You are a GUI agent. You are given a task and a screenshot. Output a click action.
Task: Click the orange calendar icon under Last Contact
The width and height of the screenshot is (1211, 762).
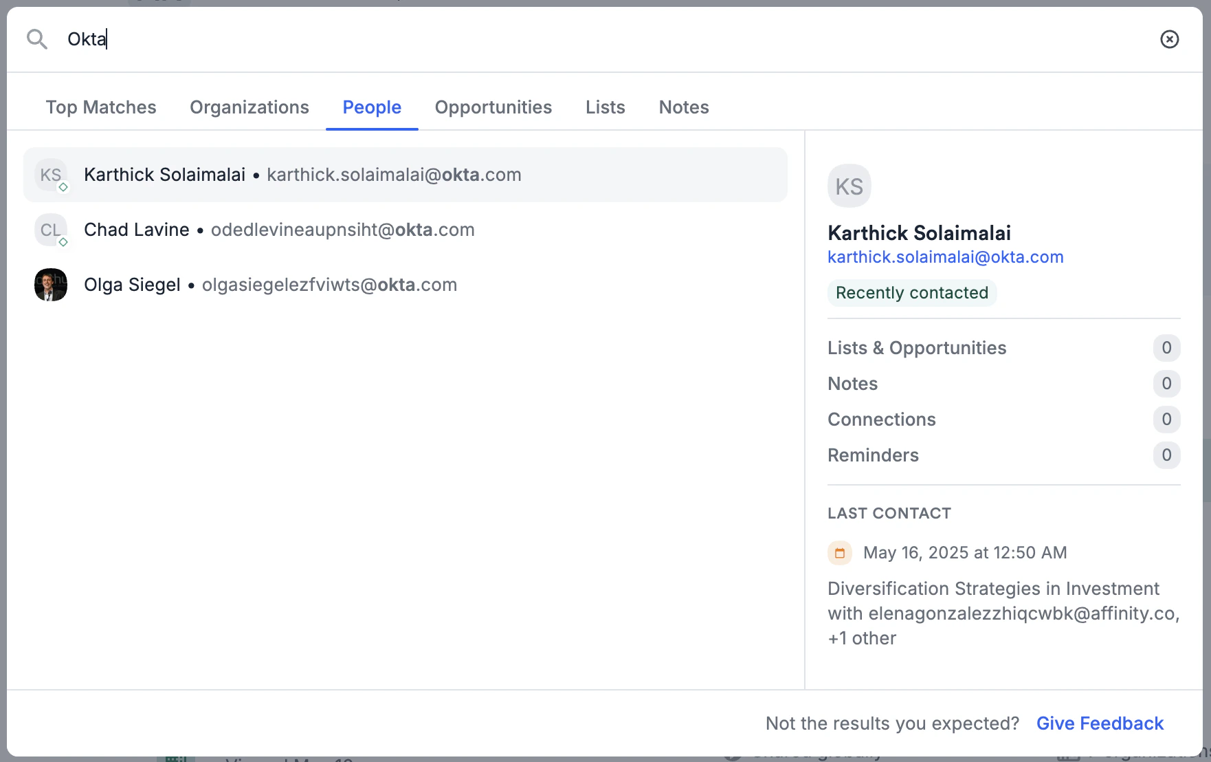tap(840, 553)
